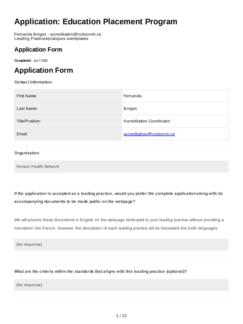Click the Horizon Health Network organization field
The height and width of the screenshot is (324, 243).
click(121, 166)
